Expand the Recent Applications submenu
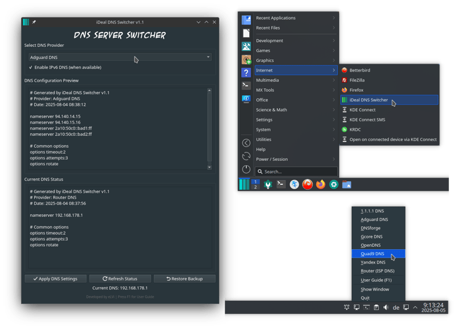Image resolution: width=461 pixels, height=329 pixels. click(x=296, y=18)
